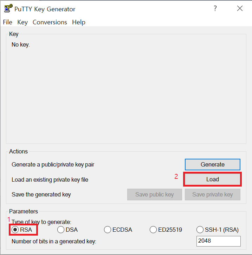Select the RSA key type
The width and height of the screenshot is (252, 255).
22,230
